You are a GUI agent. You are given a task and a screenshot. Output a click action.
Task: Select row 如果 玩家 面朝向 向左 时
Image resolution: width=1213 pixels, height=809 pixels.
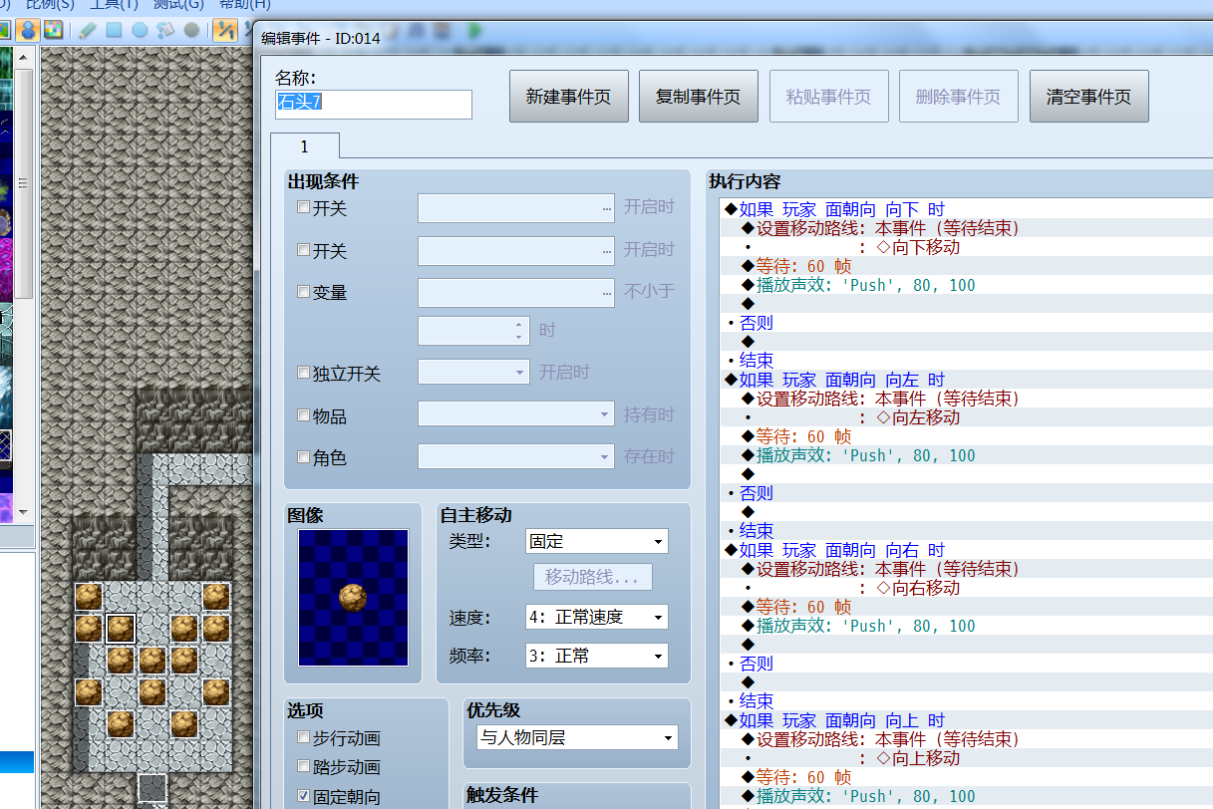(966, 380)
